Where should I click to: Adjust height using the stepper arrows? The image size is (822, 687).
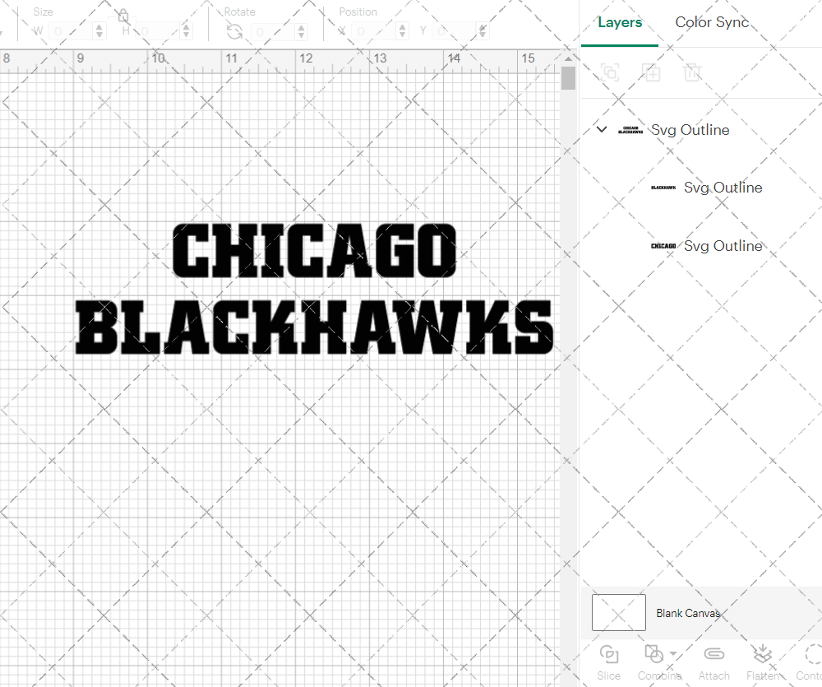(186, 31)
